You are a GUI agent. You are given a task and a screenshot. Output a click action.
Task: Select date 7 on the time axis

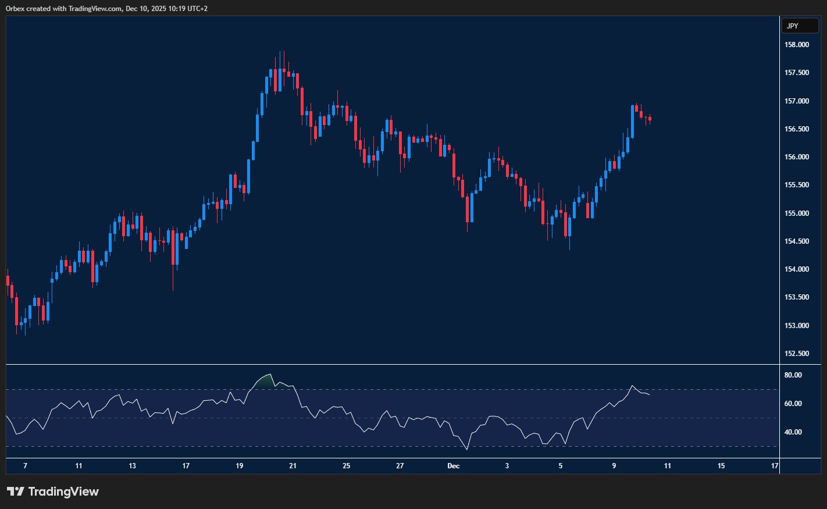pyautogui.click(x=25, y=466)
